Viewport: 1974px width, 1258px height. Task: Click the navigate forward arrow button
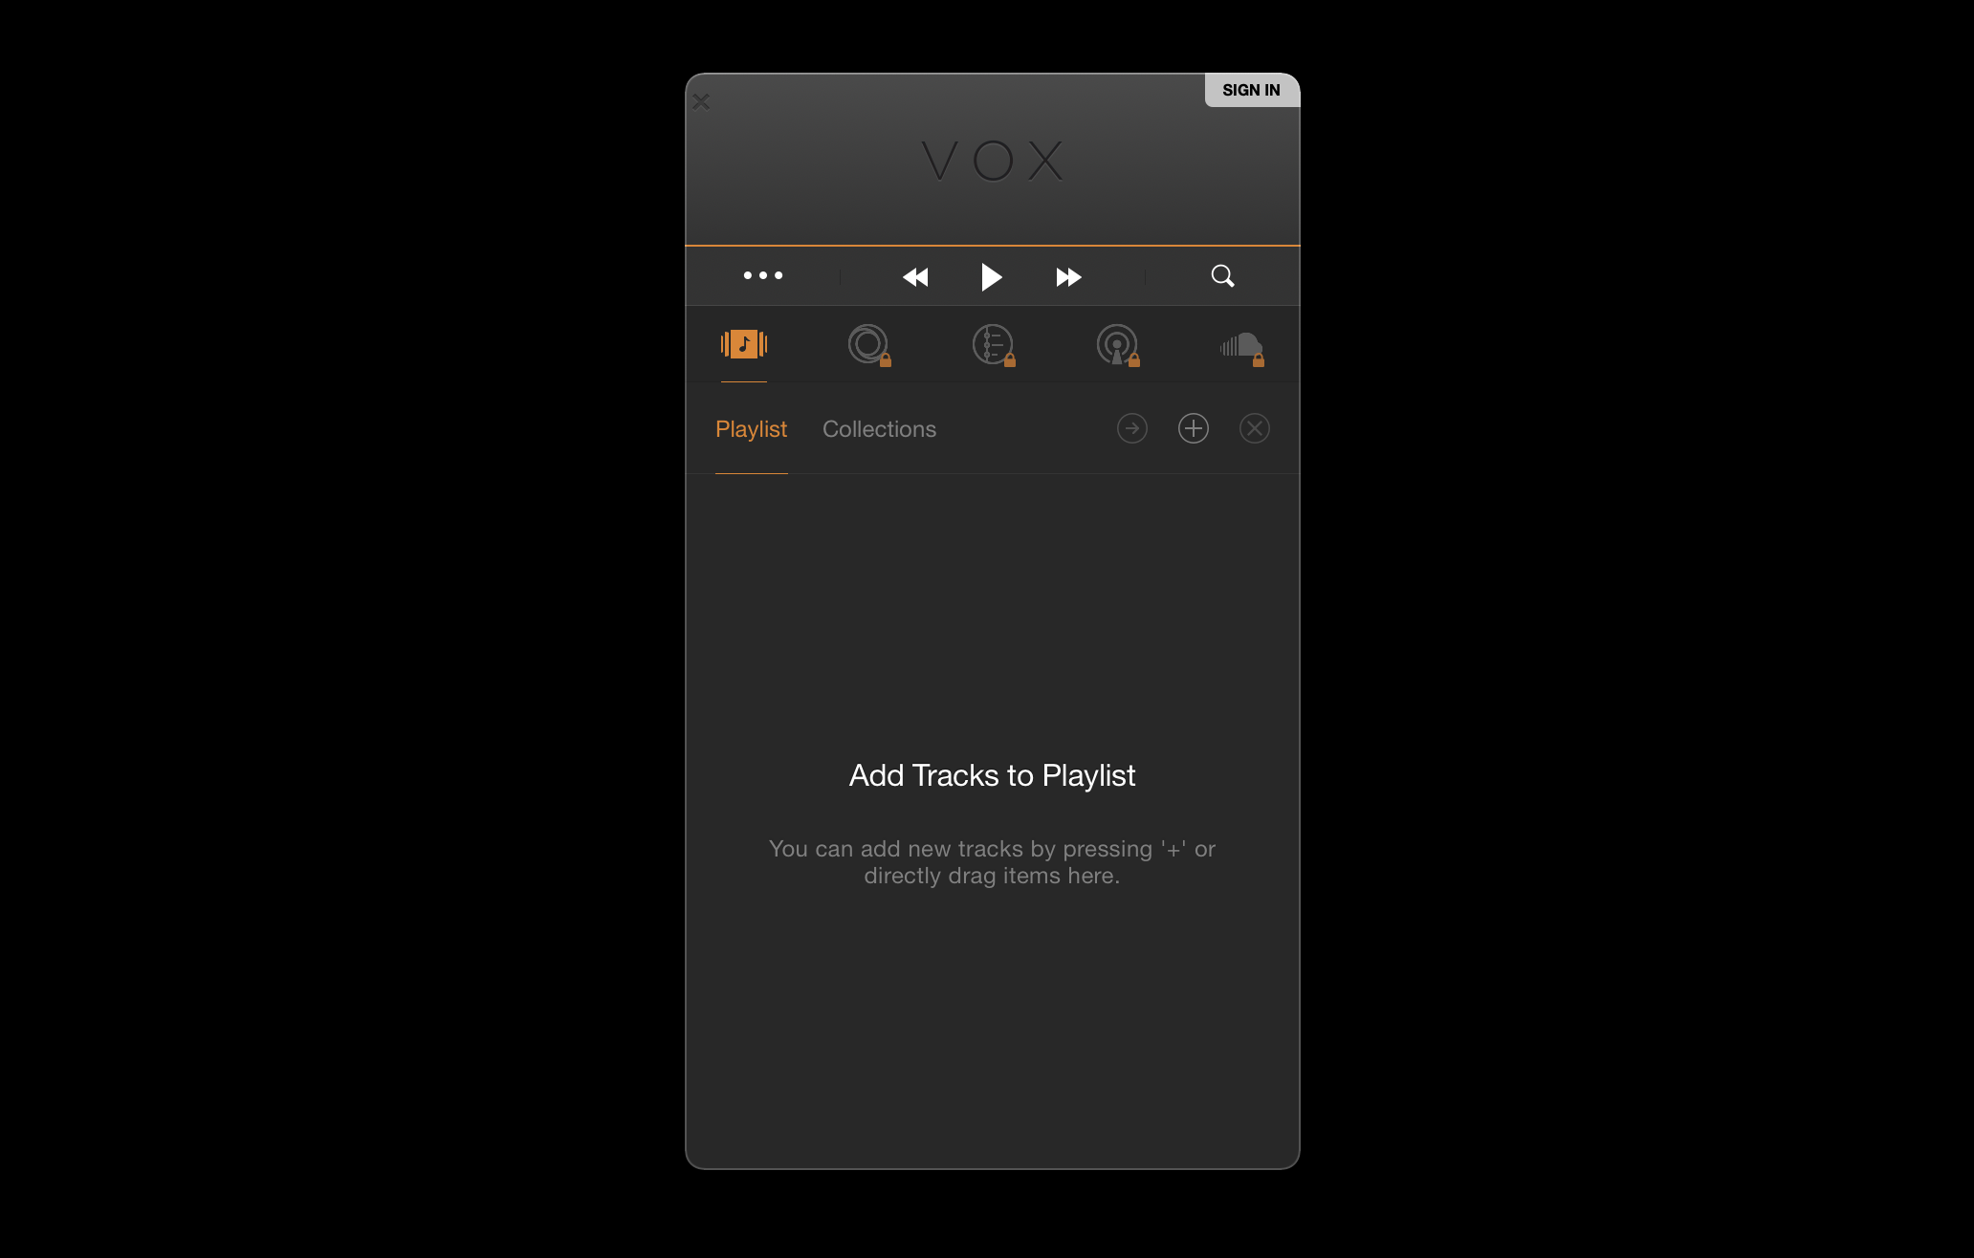tap(1130, 428)
